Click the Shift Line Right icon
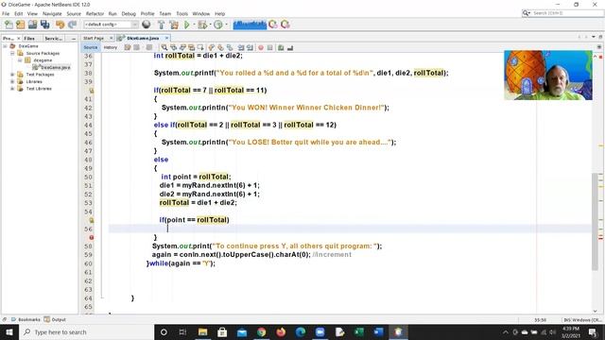The image size is (605, 340). tap(250, 47)
